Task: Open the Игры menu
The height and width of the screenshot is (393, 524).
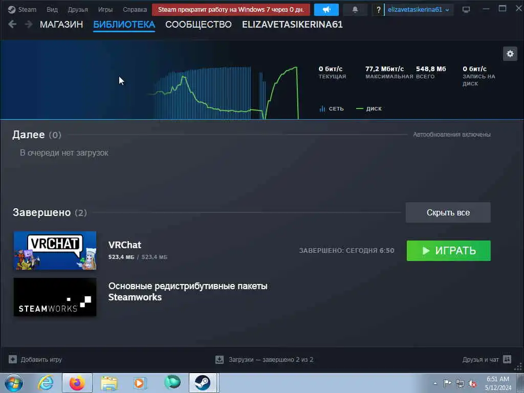Action: pos(105,9)
